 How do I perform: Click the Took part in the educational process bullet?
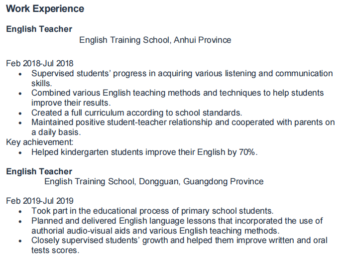[152, 211]
